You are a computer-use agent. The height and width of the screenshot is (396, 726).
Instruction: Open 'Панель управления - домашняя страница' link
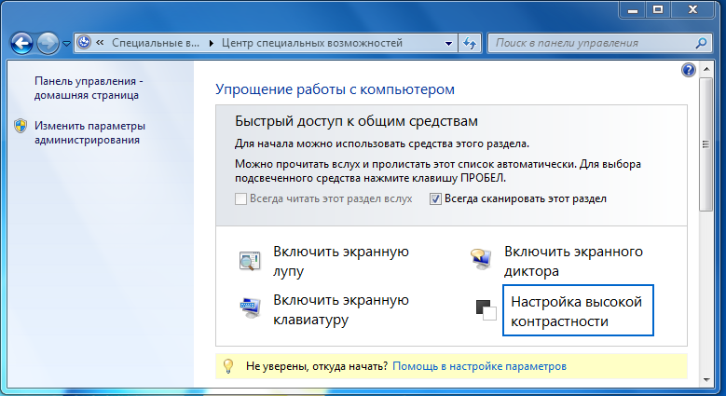89,88
